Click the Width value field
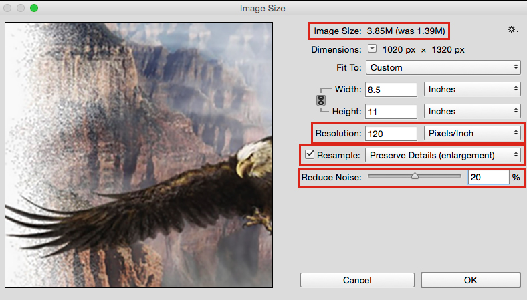Image resolution: width=527 pixels, height=300 pixels. pyautogui.click(x=391, y=89)
